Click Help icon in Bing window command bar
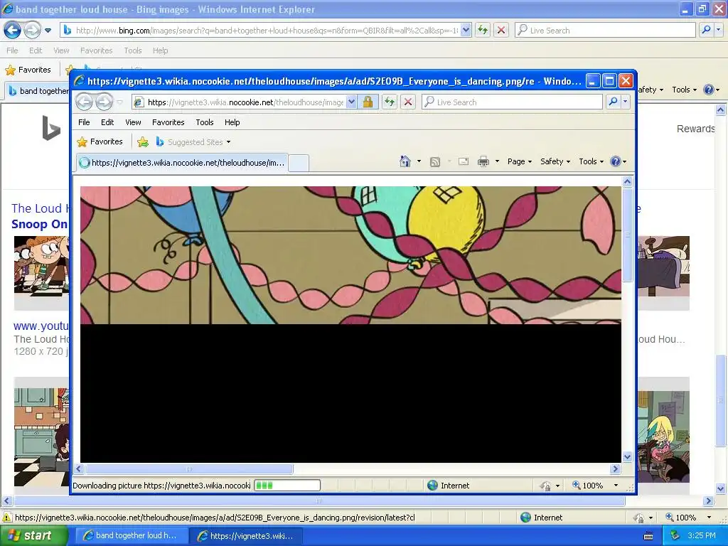This screenshot has height=546, width=728. point(709,90)
